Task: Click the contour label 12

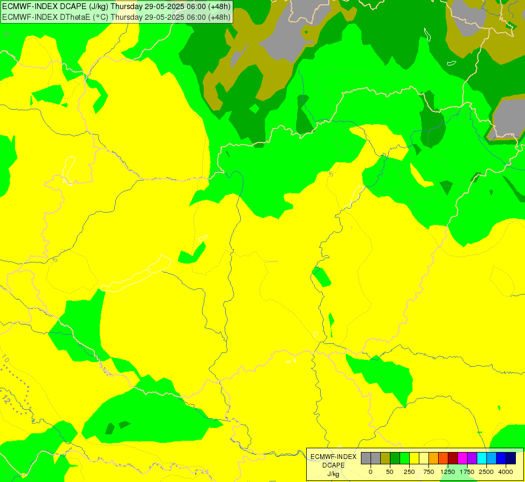Action: 5,399
